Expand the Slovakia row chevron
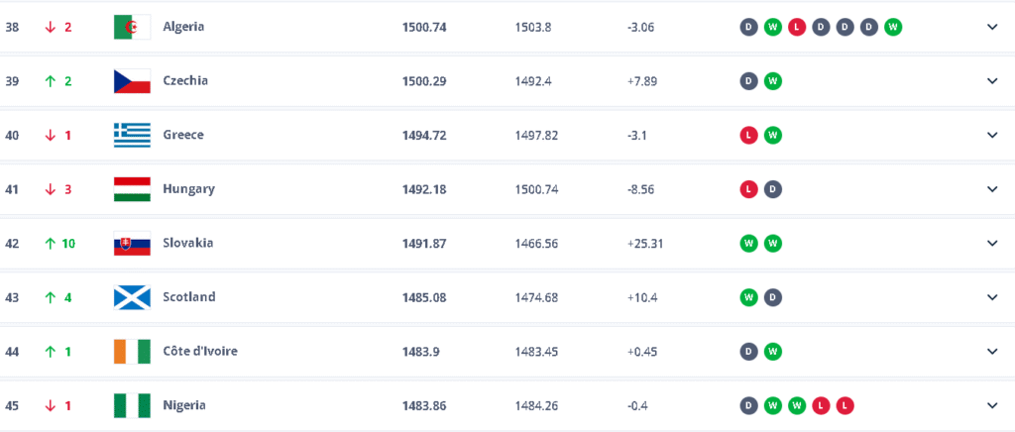The height and width of the screenshot is (432, 1015). [992, 243]
